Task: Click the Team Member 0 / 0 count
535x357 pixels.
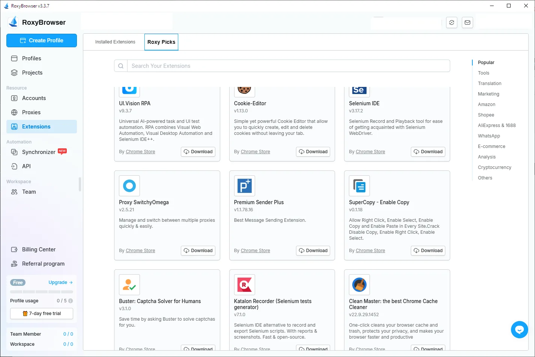Action: [68, 334]
